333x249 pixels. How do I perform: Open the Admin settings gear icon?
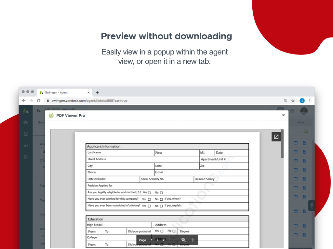(x=26, y=157)
